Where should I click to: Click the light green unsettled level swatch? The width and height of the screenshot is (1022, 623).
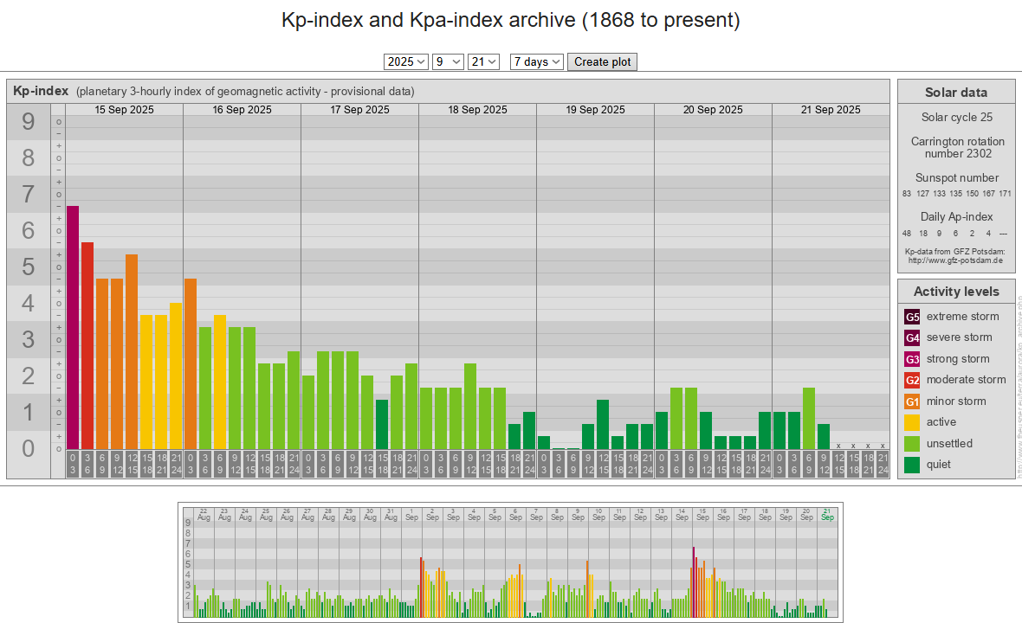click(x=912, y=444)
